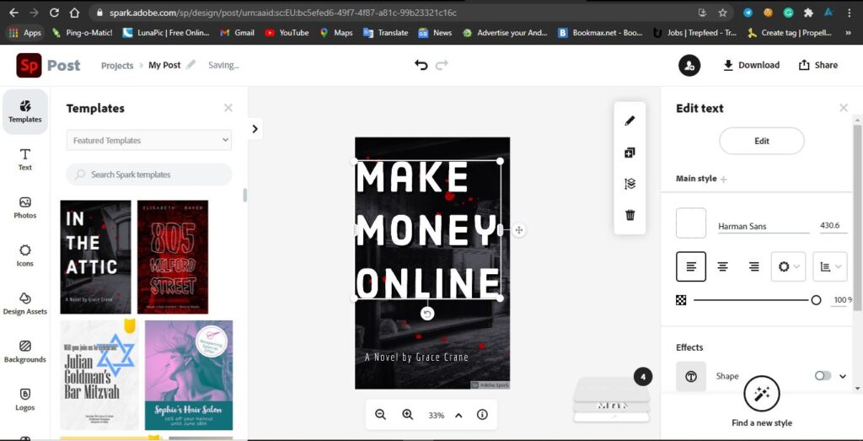The image size is (863, 441).
Task: Open line spacing dropdown
Action: [x=830, y=266]
